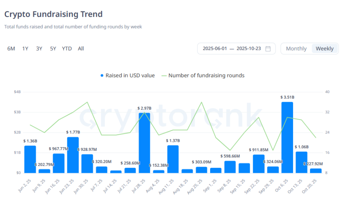The width and height of the screenshot is (341, 209).
Task: Select the YTD time range
Action: click(67, 49)
